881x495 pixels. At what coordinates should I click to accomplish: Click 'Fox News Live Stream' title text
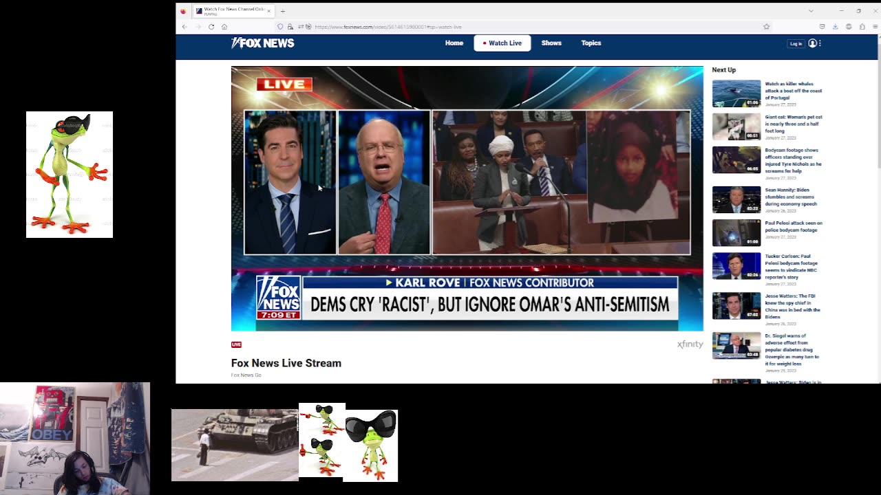(286, 363)
